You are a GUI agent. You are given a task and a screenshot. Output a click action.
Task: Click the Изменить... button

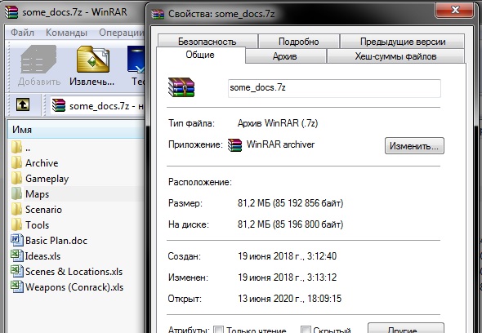414,145
